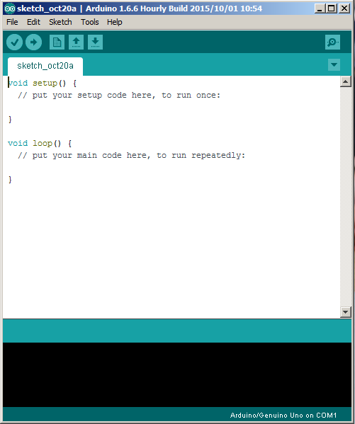Open the tab options dropdown arrow

(x=334, y=64)
